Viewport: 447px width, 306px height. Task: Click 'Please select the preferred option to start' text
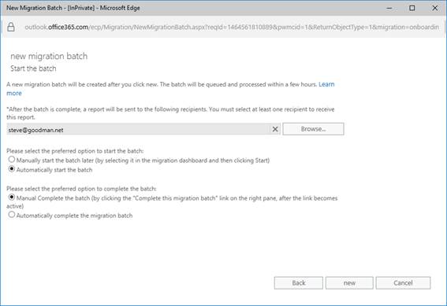click(75, 151)
